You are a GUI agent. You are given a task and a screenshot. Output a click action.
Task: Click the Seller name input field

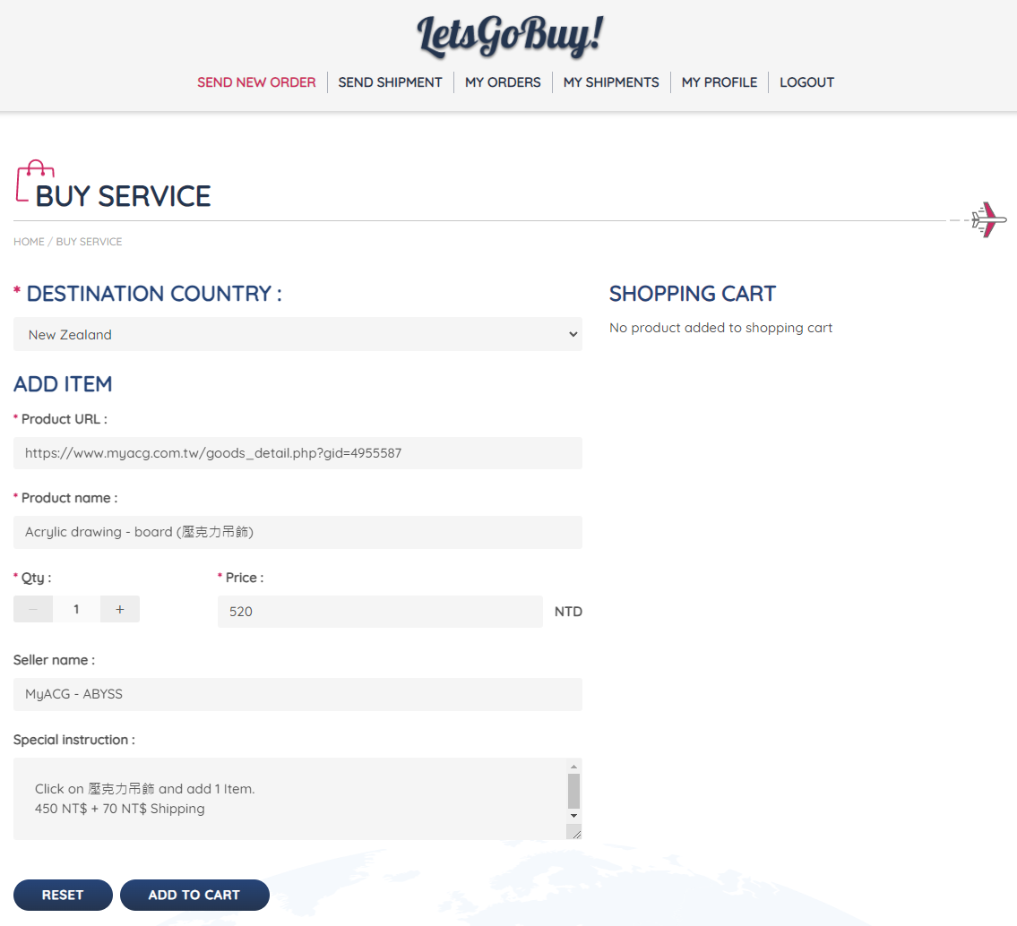click(297, 694)
